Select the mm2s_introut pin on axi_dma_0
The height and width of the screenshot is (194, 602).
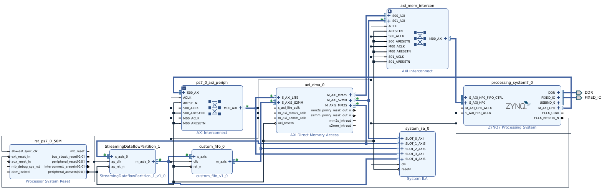[x=340, y=121]
